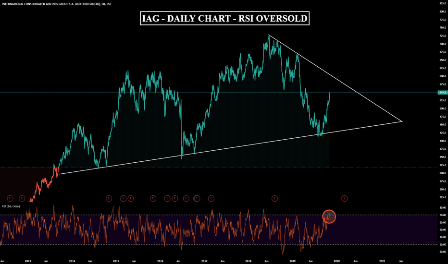Click the last earnings marker after 2020

(x=344, y=198)
